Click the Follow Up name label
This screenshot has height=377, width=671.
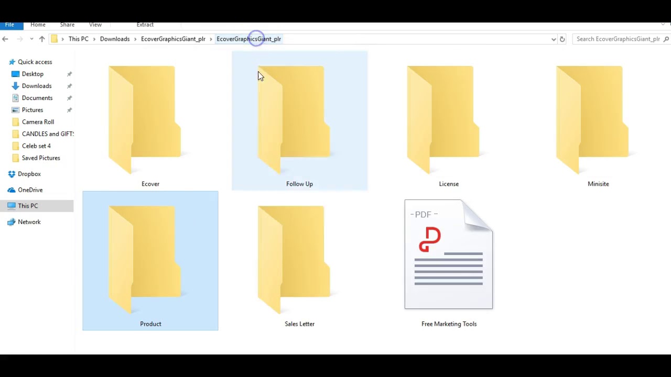(299, 184)
